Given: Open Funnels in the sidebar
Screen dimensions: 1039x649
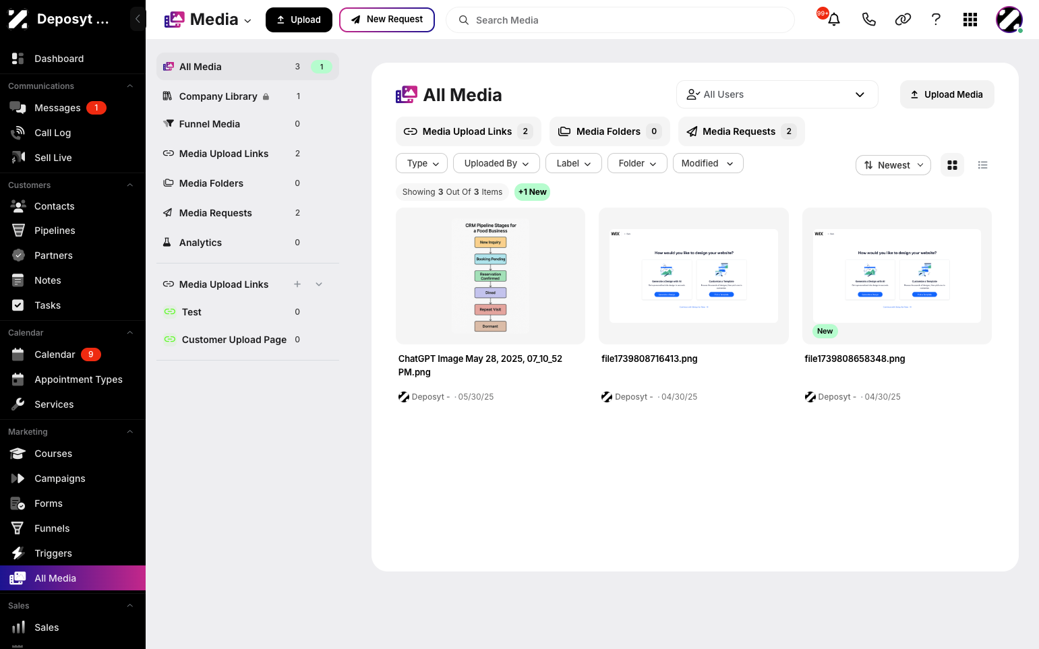Looking at the screenshot, I should (73, 528).
